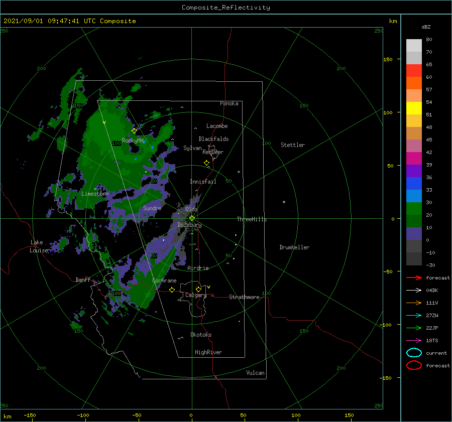Click the Okotoks label on map
This screenshot has height=422, width=452.
201,335
